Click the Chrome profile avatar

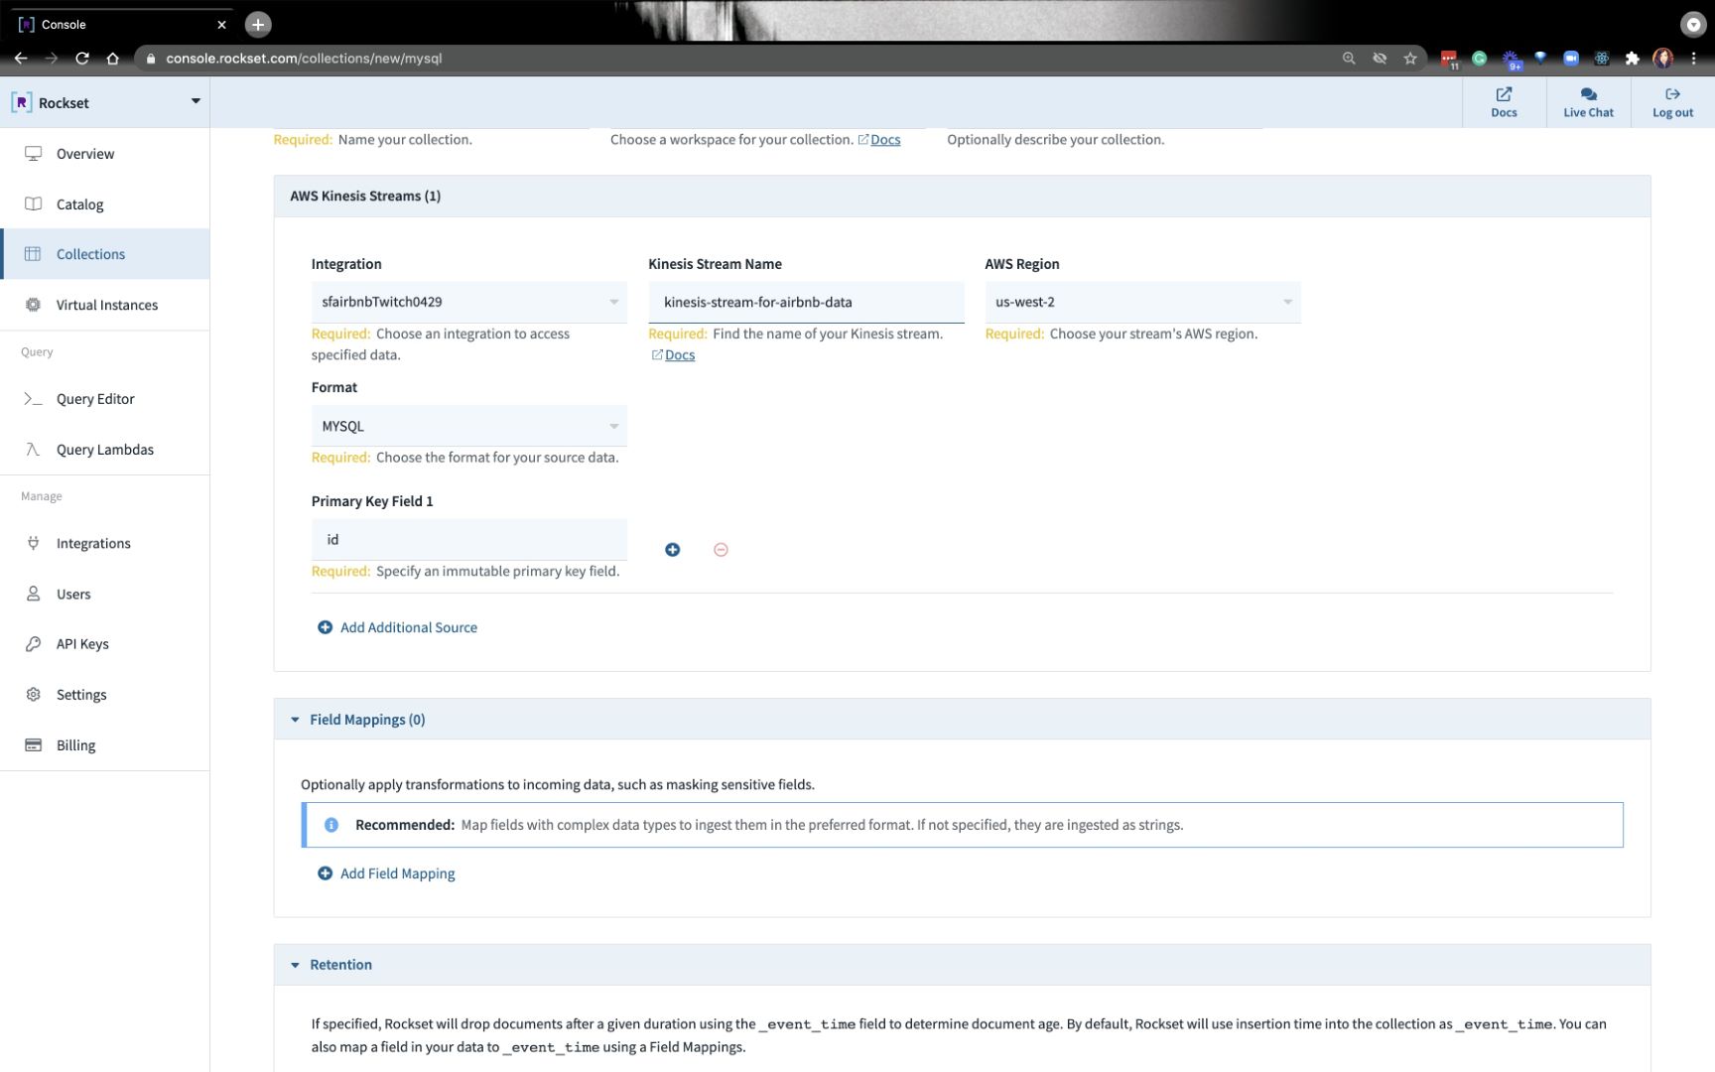1663,59
